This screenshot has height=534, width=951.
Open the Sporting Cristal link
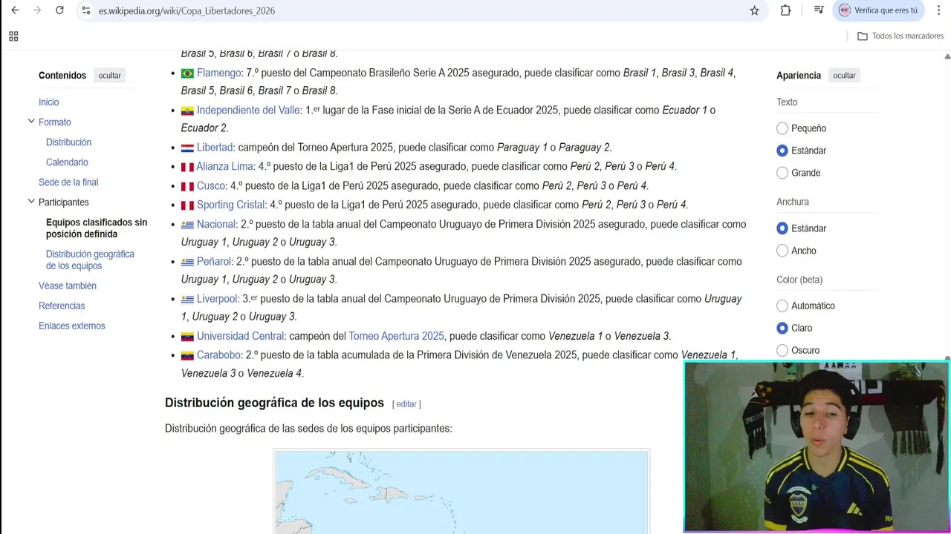click(x=231, y=205)
